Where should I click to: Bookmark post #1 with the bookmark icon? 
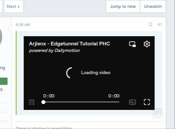151,24
